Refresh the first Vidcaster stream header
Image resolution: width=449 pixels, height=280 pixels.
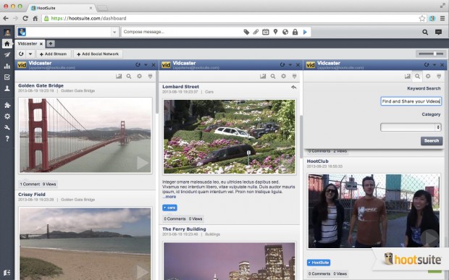138,65
